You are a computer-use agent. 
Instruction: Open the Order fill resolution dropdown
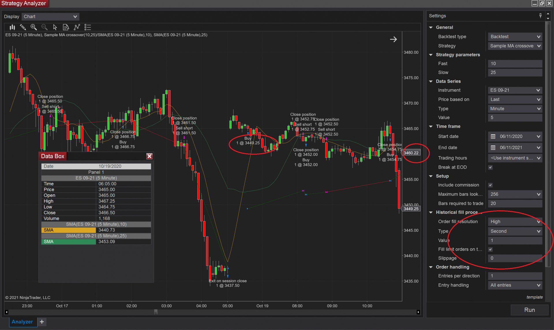coord(514,222)
